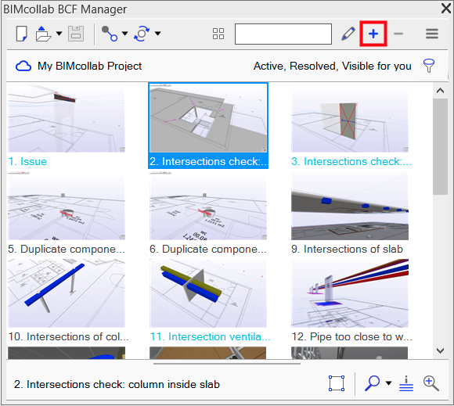
Task: Click the Save disk icon
Action: click(76, 34)
